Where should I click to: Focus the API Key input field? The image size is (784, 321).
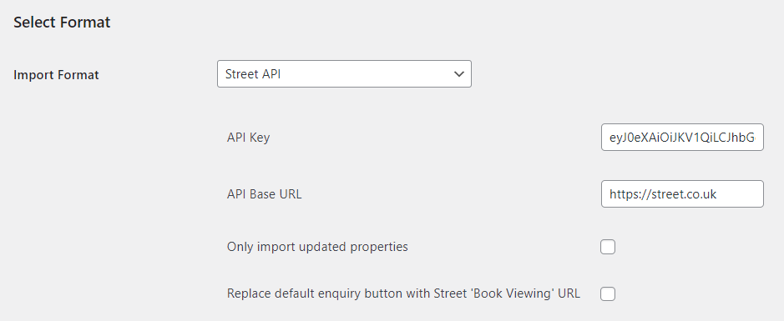(682, 138)
